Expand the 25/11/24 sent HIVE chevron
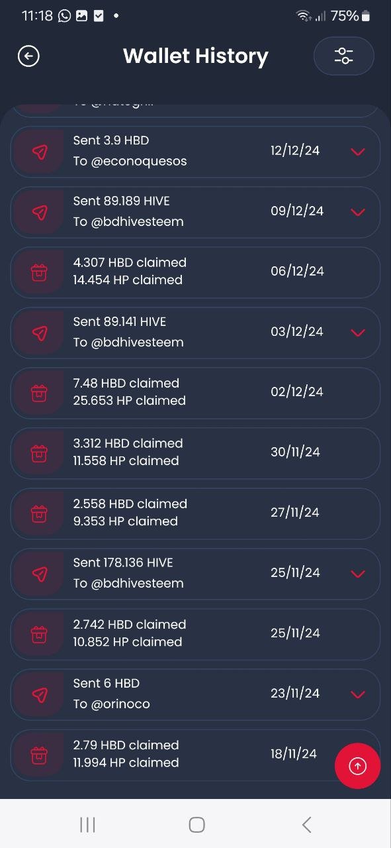This screenshot has width=391, height=848. (x=358, y=574)
